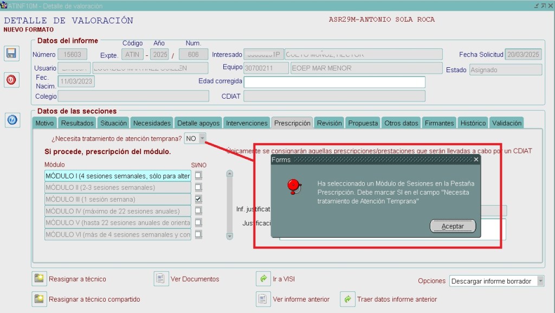Click the save diskette icon
The width and height of the screenshot is (555, 313).
[x=11, y=53]
